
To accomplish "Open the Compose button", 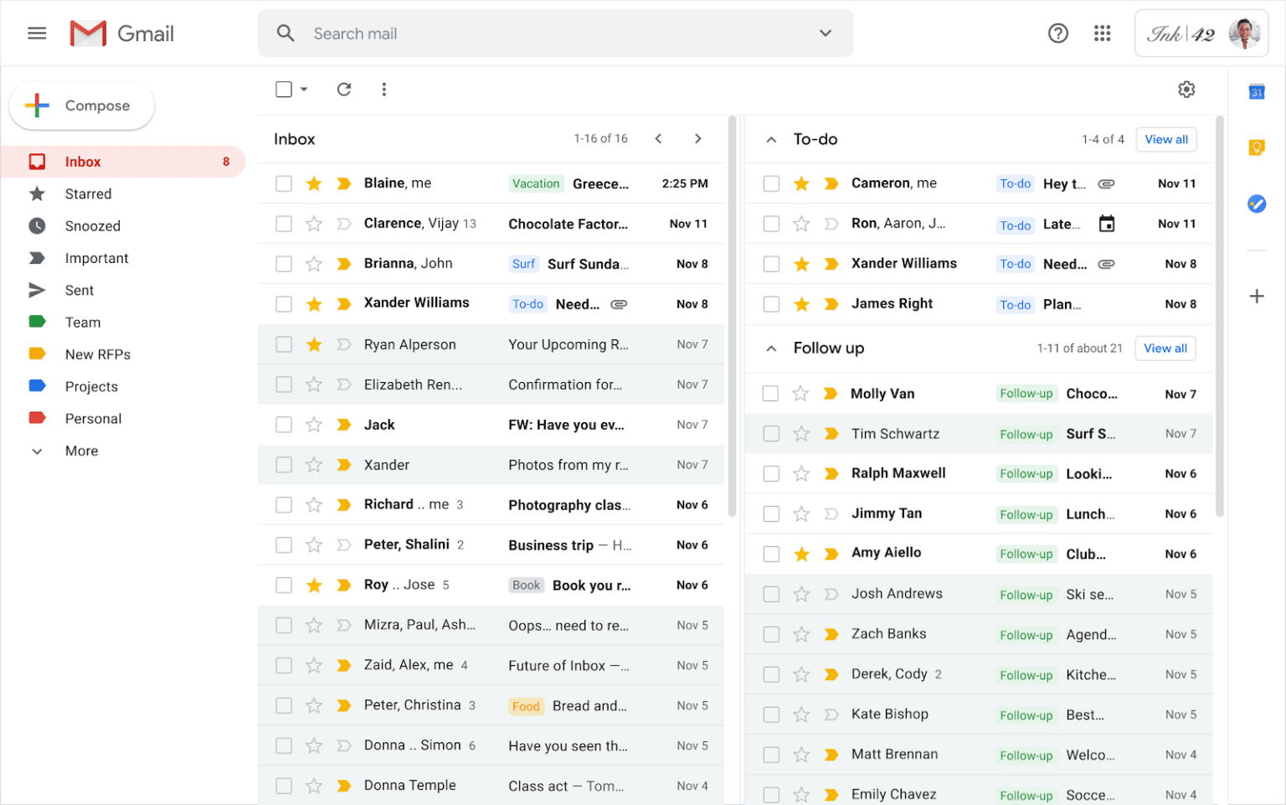I will 81,106.
